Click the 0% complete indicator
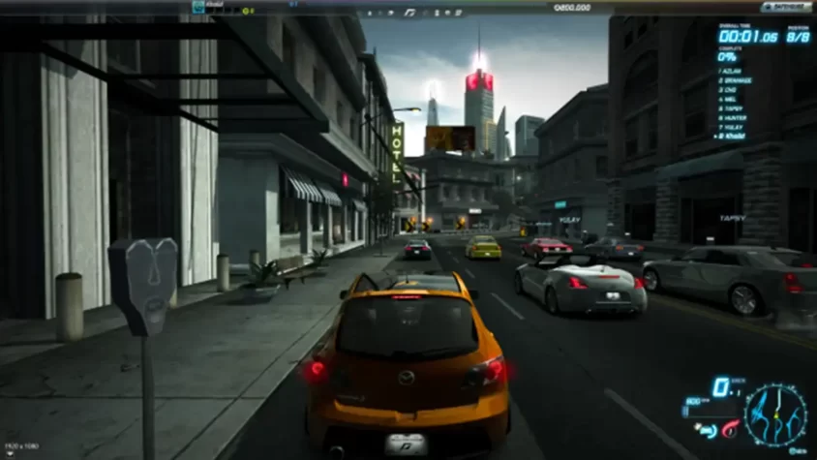817x460 pixels. click(726, 57)
